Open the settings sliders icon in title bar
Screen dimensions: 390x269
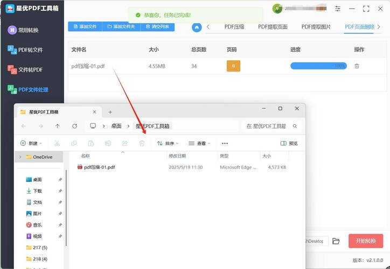[x=338, y=9]
